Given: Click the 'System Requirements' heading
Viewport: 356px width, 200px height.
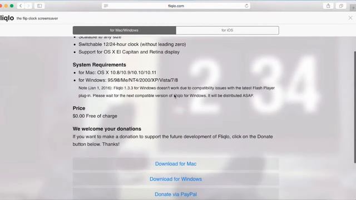Looking at the screenshot, I should 99,64.
